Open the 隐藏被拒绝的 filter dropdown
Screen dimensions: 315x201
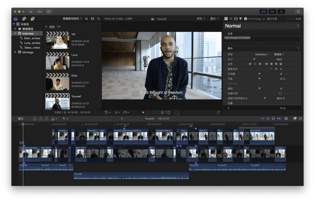pyautogui.click(x=72, y=18)
